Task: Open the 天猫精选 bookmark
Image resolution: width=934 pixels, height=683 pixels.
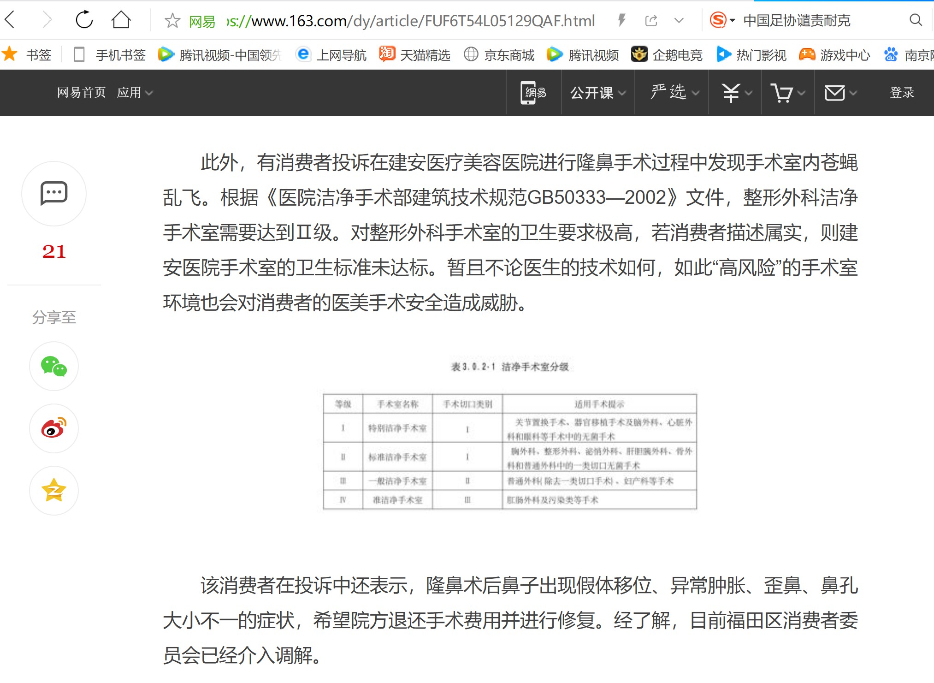Action: [414, 55]
